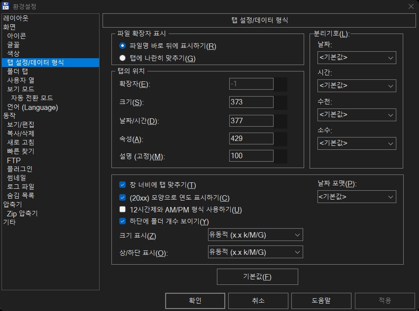Open 썸네일 settings page
This screenshot has height=311, width=419.
16,177
